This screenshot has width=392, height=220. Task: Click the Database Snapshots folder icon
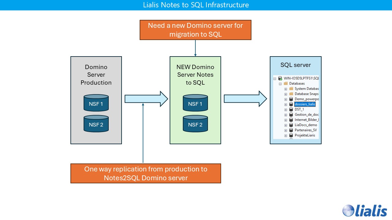(291, 94)
